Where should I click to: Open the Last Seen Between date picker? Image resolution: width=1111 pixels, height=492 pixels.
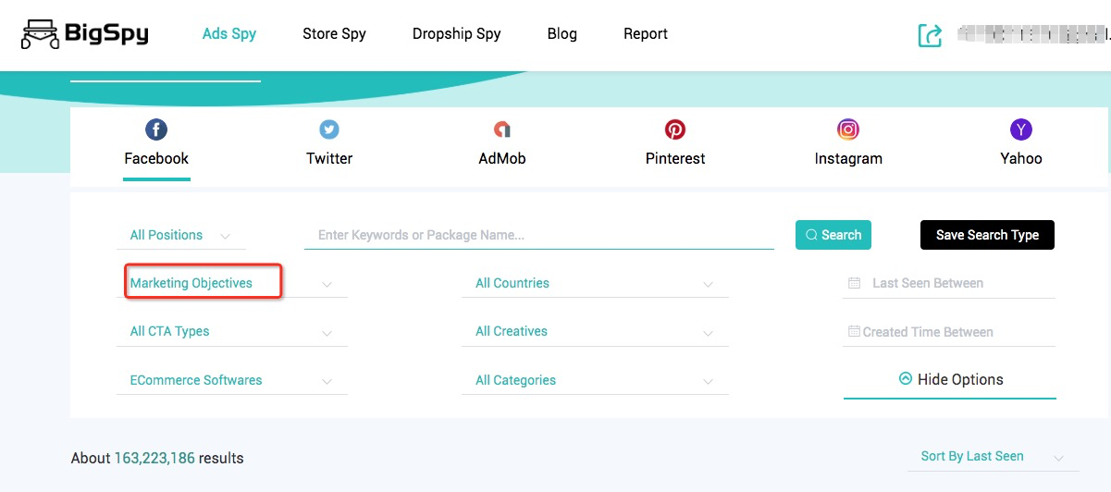tap(950, 284)
